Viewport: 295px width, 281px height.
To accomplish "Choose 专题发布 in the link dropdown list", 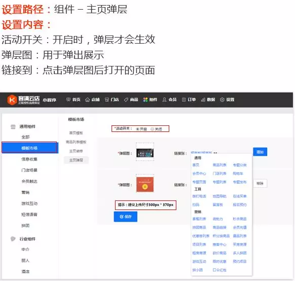I will [x=240, y=182].
